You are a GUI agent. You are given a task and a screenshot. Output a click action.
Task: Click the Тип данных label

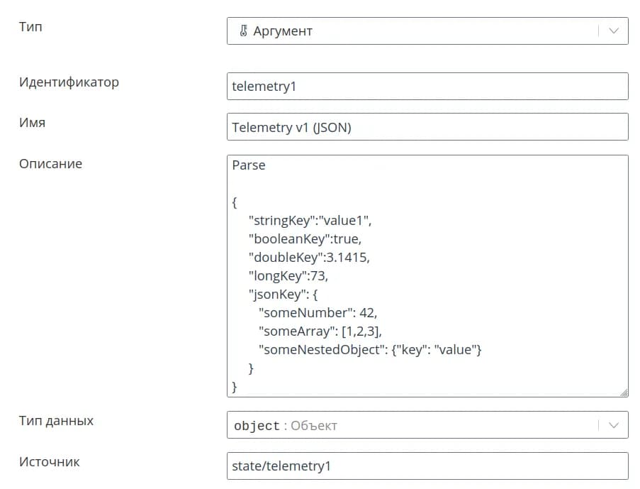(56, 421)
